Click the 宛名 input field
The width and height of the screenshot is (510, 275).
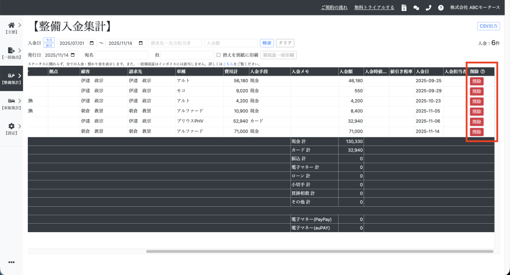tap(122, 55)
